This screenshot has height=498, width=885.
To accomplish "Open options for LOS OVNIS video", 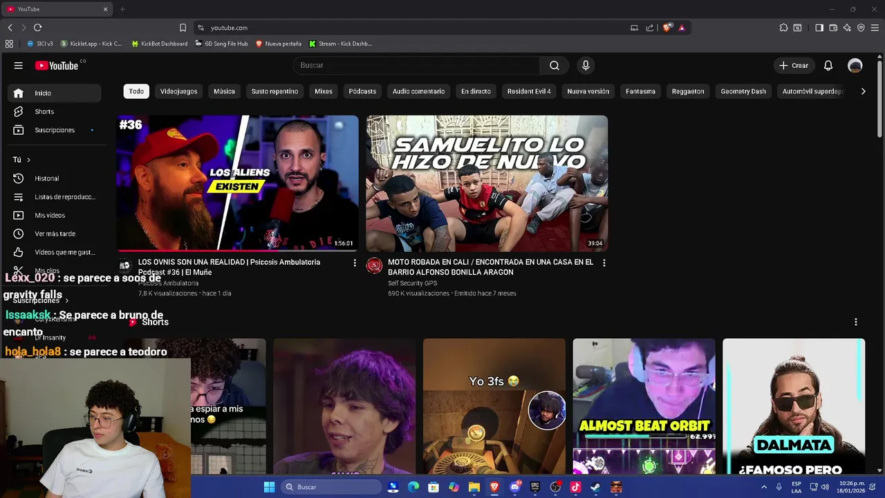I will pos(355,263).
